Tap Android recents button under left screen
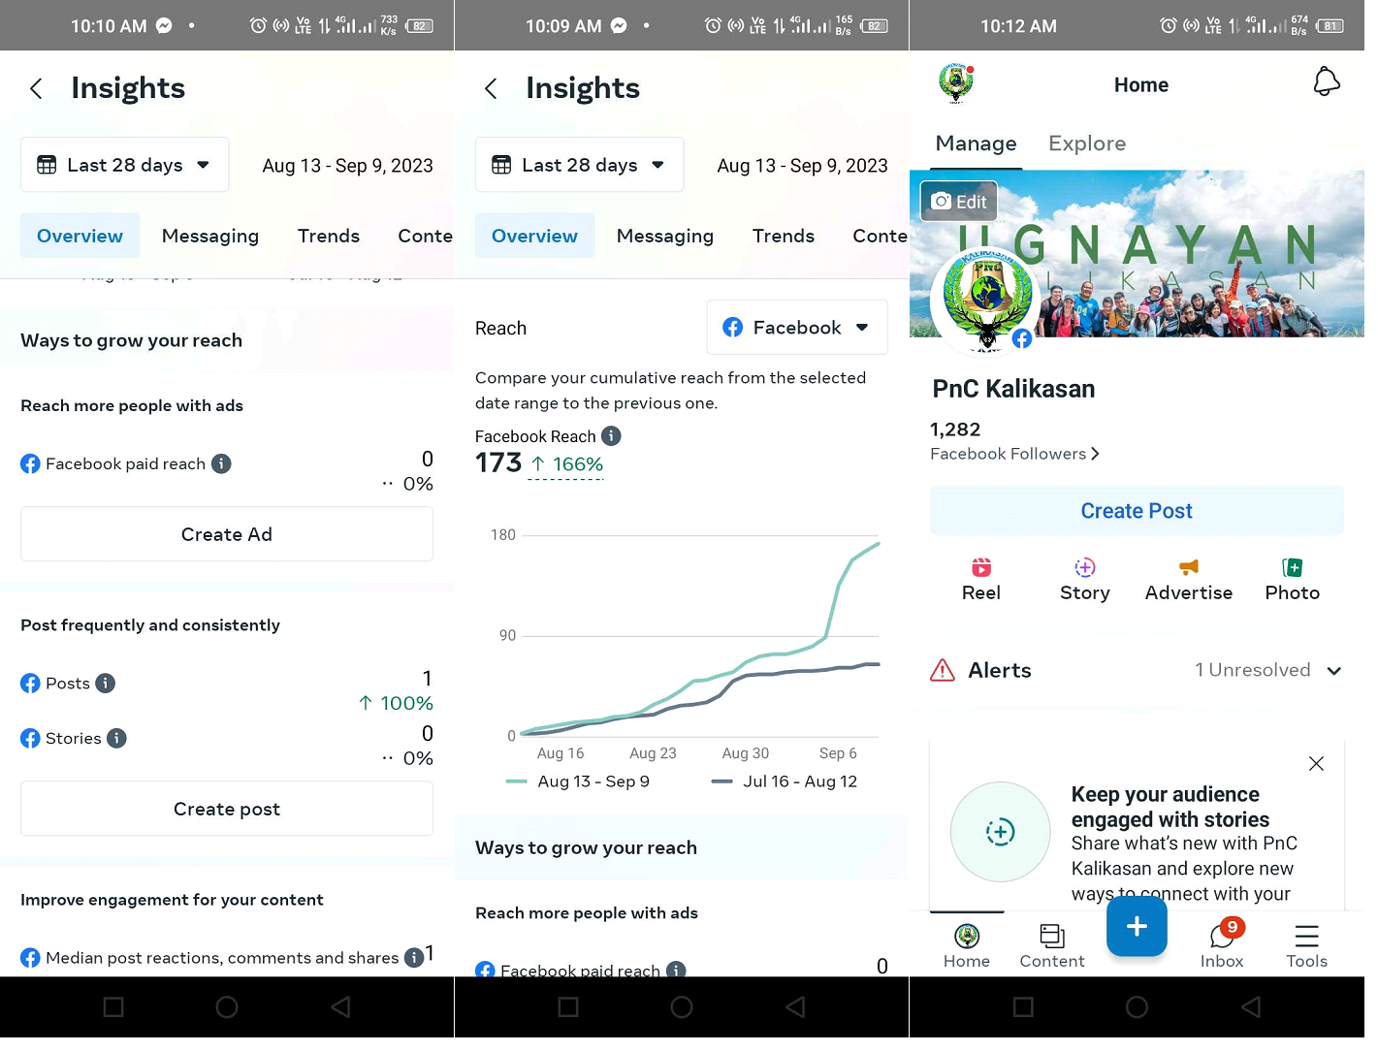1378x1052 pixels. point(113,1007)
